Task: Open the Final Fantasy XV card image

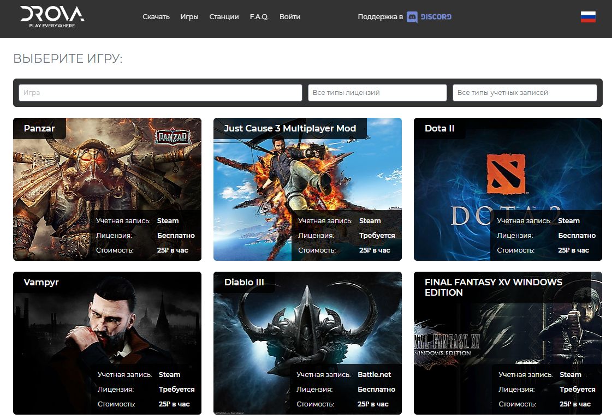Action: 508,343
